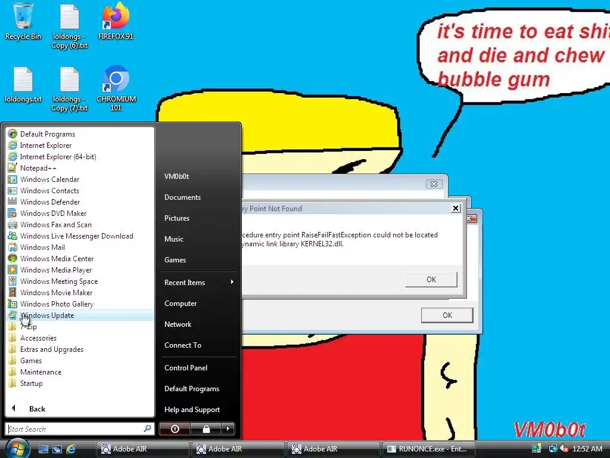
Task: Go Back to the main Start menu
Action: [80, 409]
